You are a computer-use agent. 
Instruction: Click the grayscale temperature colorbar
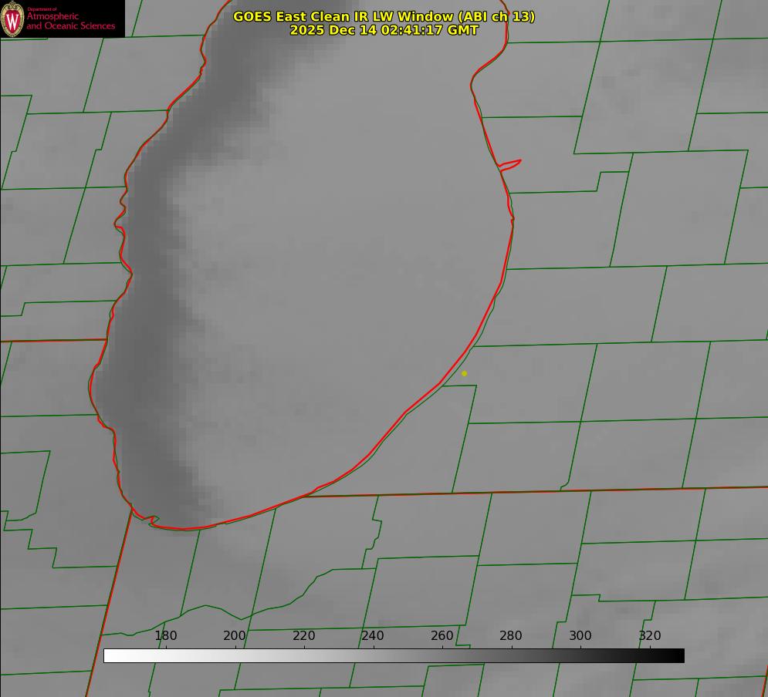point(394,655)
